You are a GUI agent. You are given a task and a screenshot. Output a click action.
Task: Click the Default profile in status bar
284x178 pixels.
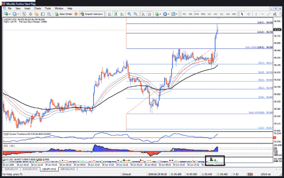(127, 174)
